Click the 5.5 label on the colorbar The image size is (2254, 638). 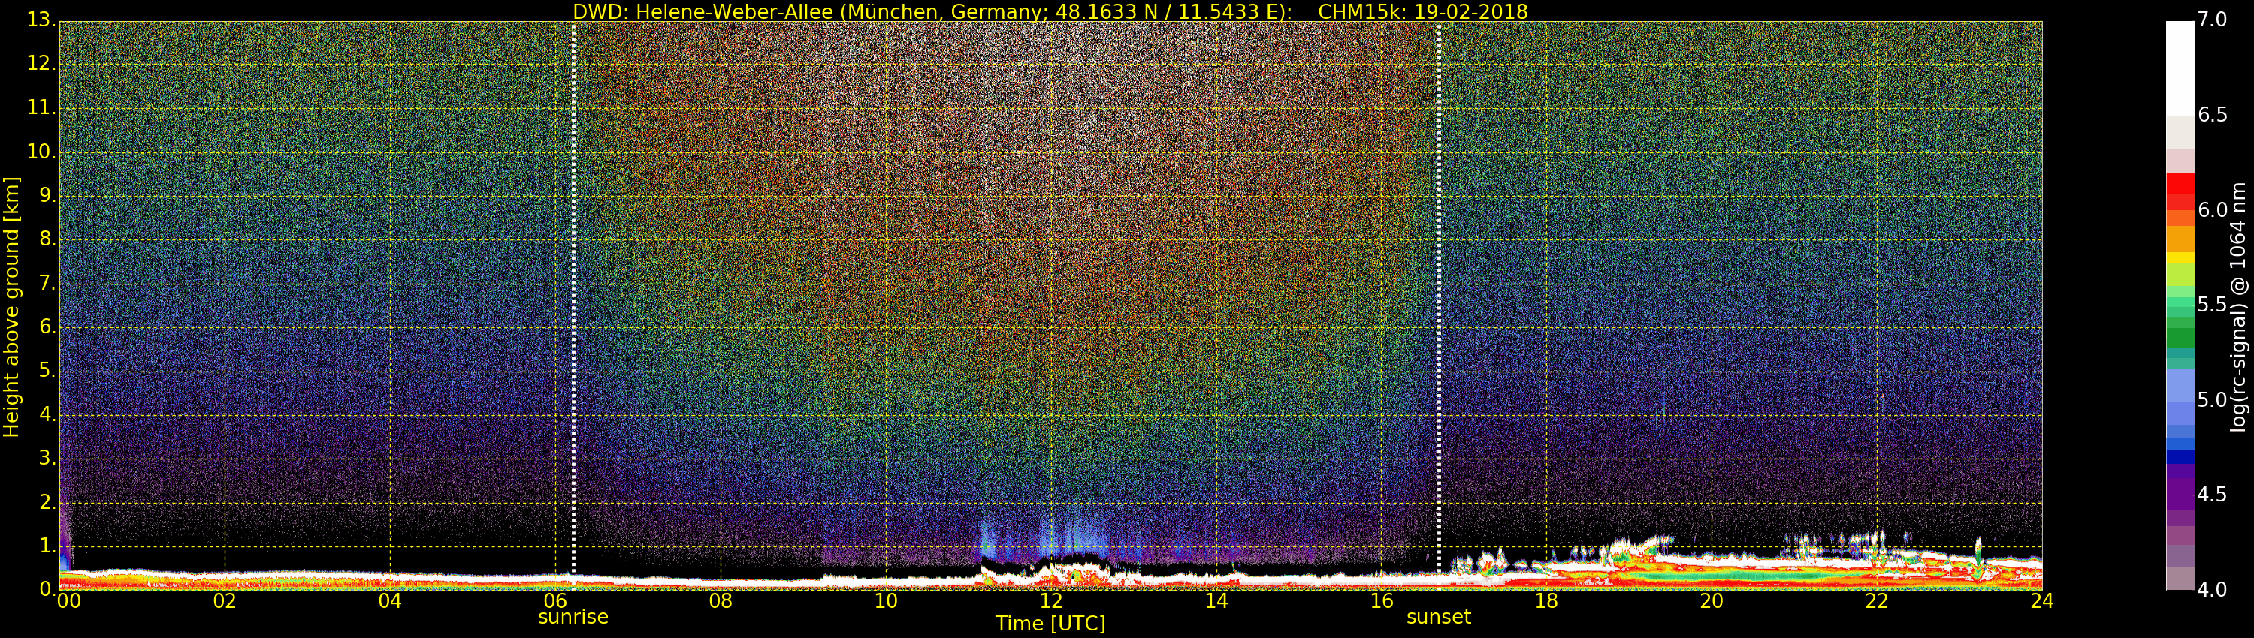(x=2212, y=305)
